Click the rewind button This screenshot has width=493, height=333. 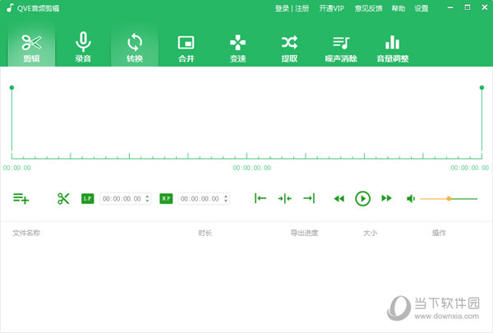point(339,199)
